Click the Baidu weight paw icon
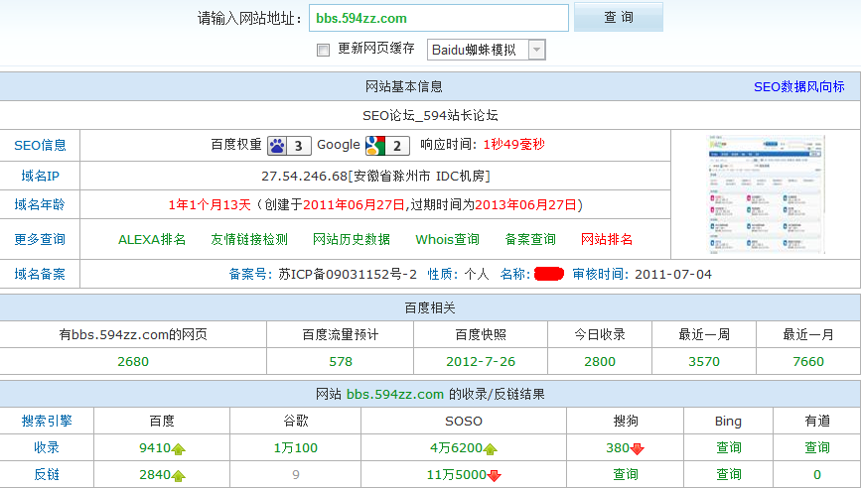The image size is (861, 488). 278,145
